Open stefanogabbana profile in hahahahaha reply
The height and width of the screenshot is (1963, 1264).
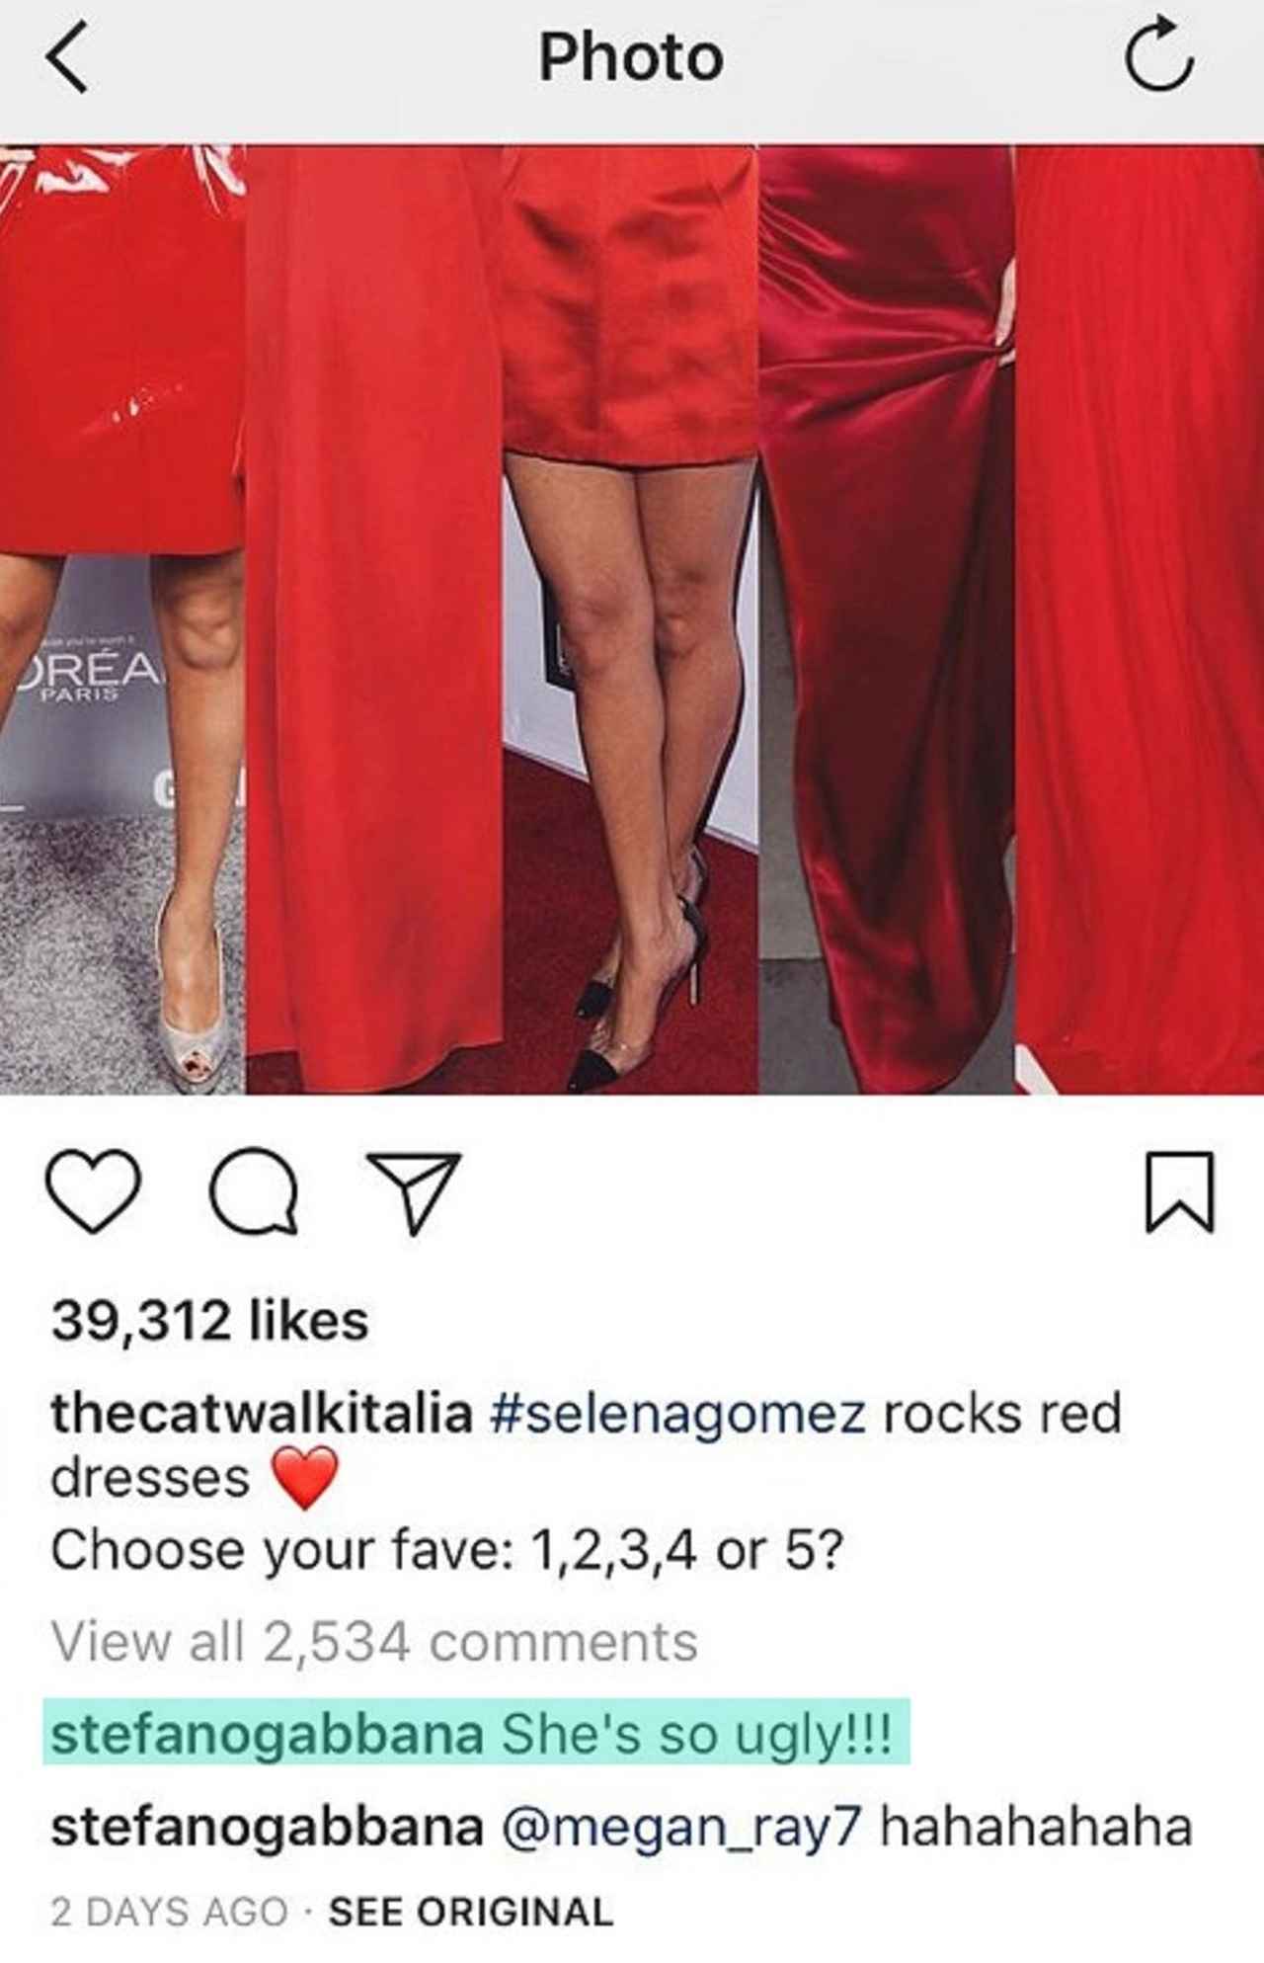coord(267,1828)
